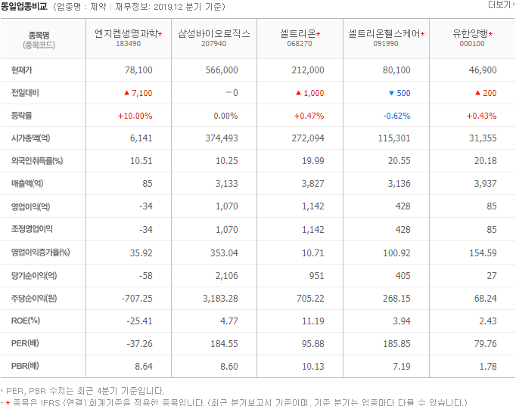The width and height of the screenshot is (516, 406).
Task: Click market cap value 6,141
Action: point(141,138)
